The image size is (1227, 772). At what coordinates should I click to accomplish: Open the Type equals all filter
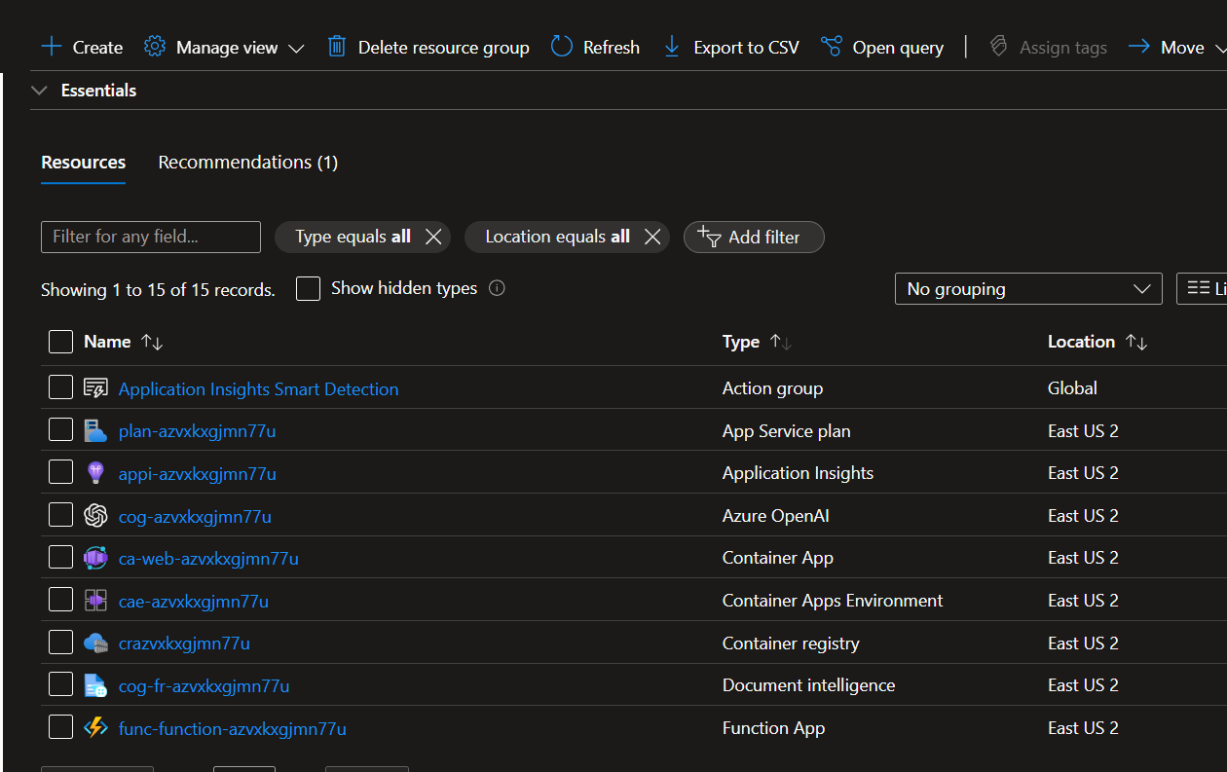353,237
